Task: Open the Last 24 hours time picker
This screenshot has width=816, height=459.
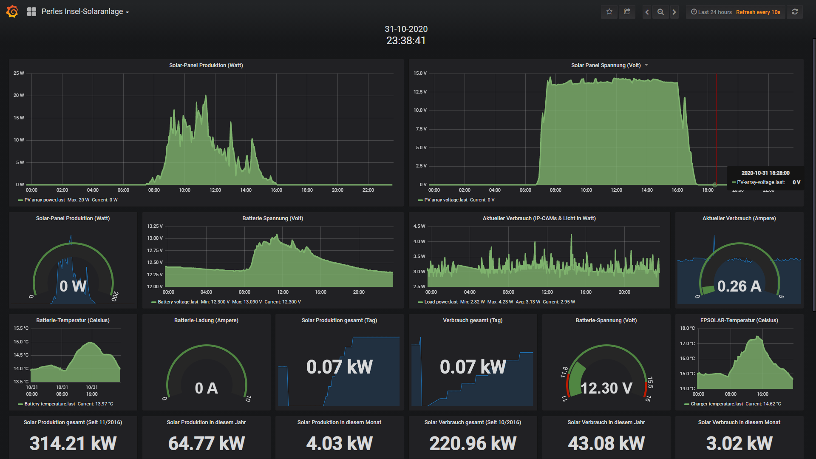Action: [x=711, y=12]
